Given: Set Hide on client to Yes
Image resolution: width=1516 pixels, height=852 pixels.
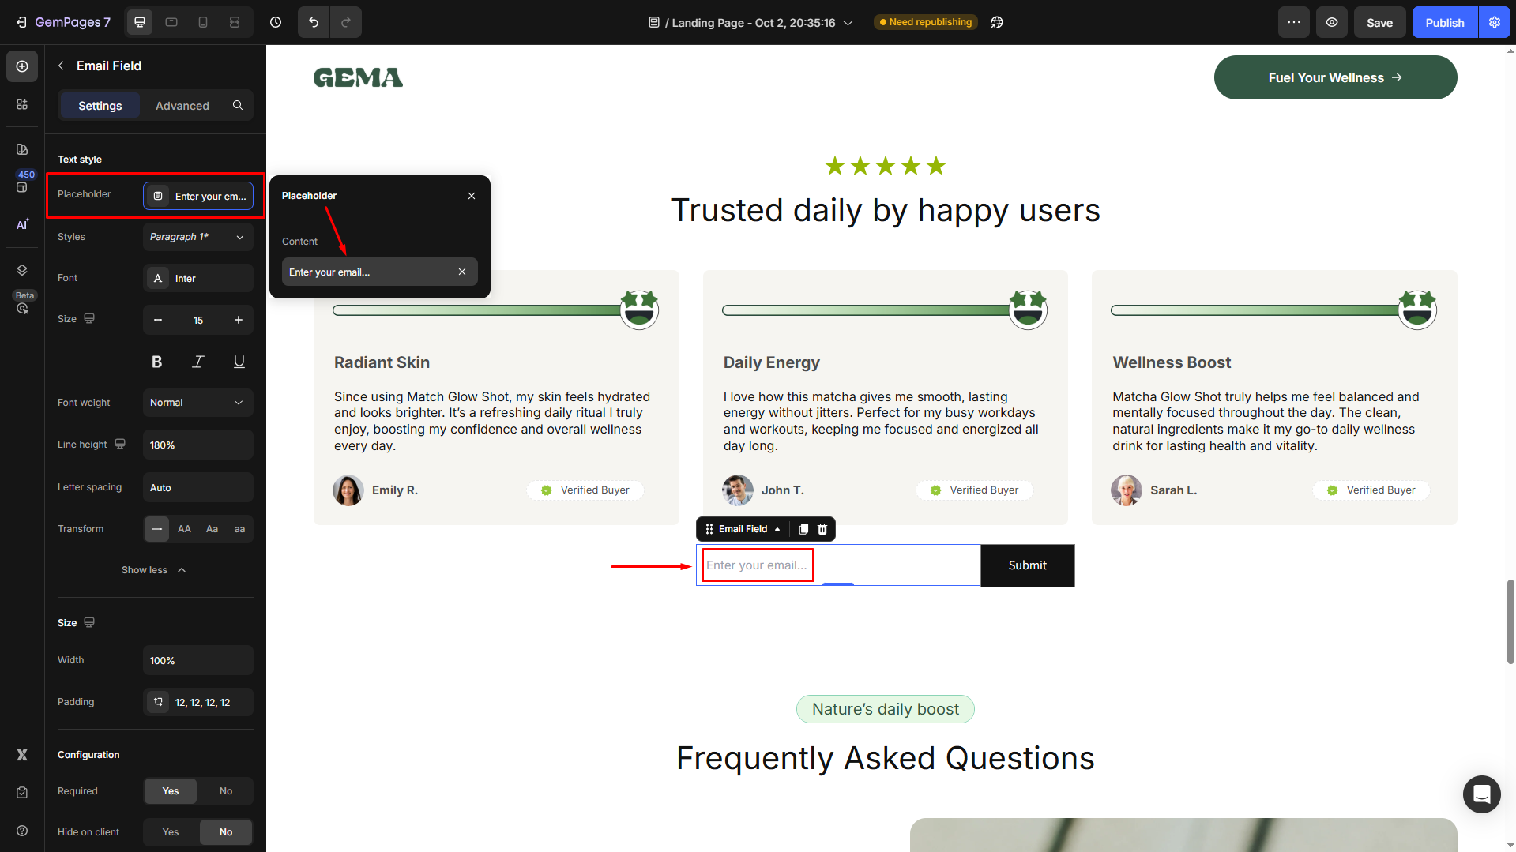Looking at the screenshot, I should (x=171, y=832).
